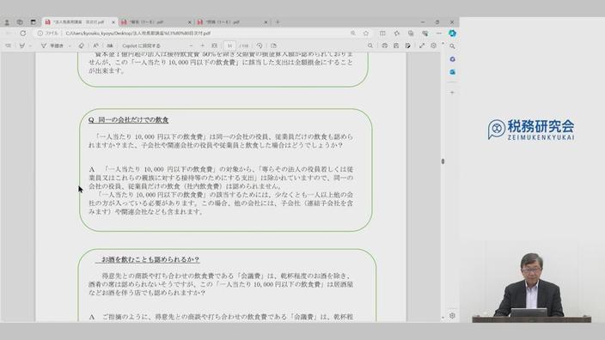Click the PDF vertical scrollbar thumb
This screenshot has width=605, height=340.
[443, 161]
